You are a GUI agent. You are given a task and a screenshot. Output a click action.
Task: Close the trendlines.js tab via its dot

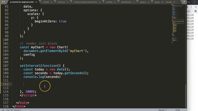pyautogui.click(x=134, y=2)
